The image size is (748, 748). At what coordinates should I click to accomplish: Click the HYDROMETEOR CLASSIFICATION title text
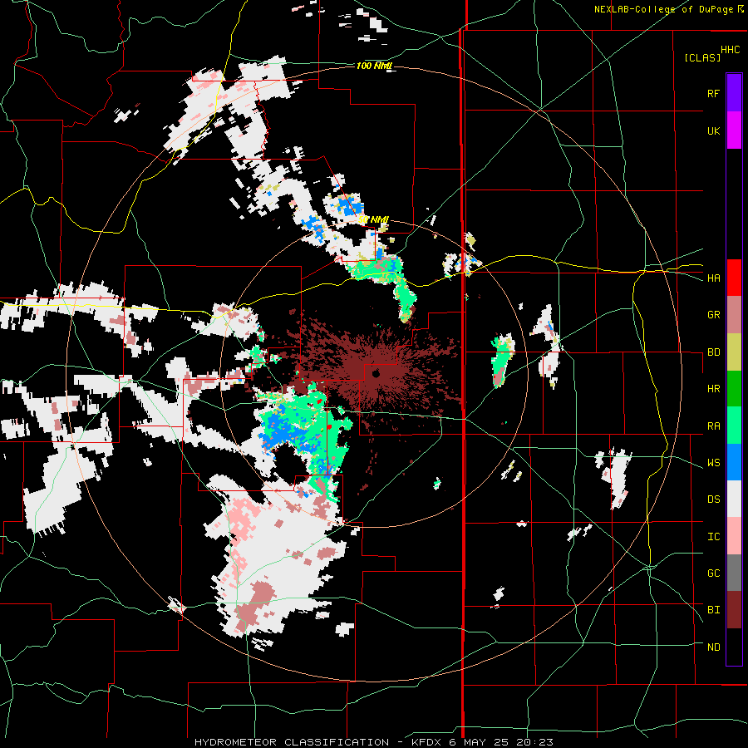click(x=292, y=742)
